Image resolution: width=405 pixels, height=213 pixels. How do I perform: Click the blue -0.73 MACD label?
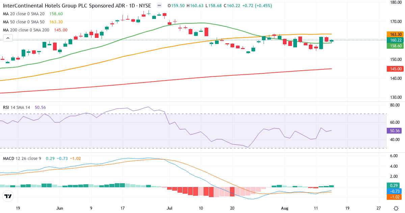[395, 191]
